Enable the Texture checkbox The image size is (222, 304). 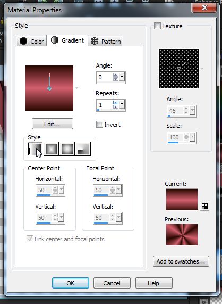coord(157,26)
